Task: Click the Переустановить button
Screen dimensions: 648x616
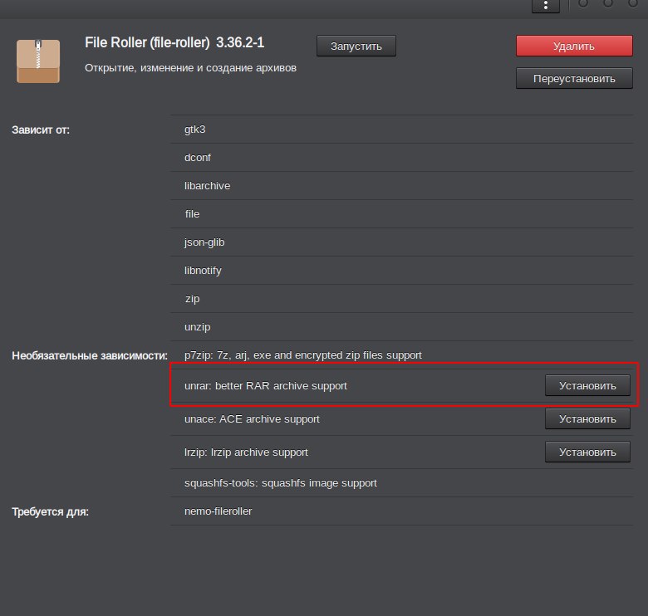Action: [574, 78]
